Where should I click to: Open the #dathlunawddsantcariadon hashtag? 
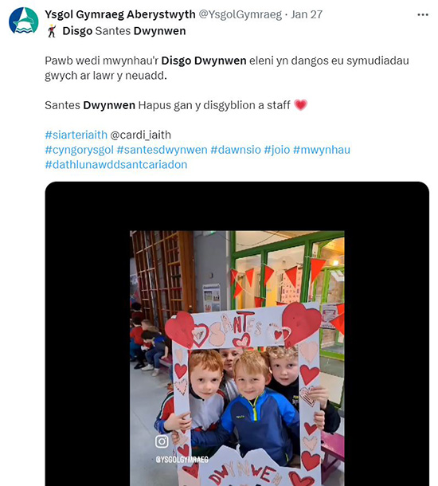coord(116,165)
